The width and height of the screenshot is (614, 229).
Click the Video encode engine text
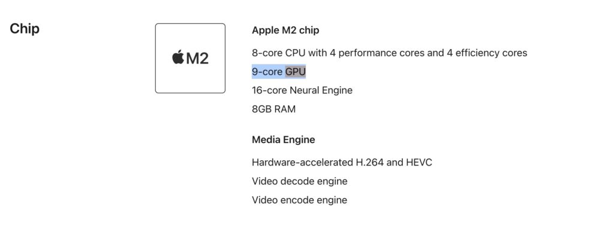tap(300, 200)
